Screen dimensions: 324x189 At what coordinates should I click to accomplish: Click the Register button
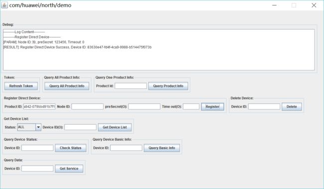pos(212,107)
